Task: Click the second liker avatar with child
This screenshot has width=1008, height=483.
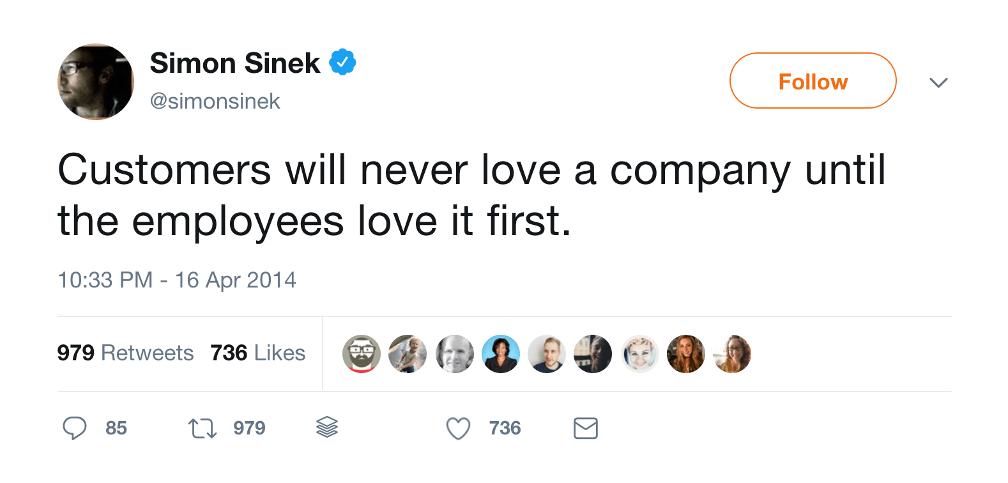Action: pyautogui.click(x=408, y=354)
